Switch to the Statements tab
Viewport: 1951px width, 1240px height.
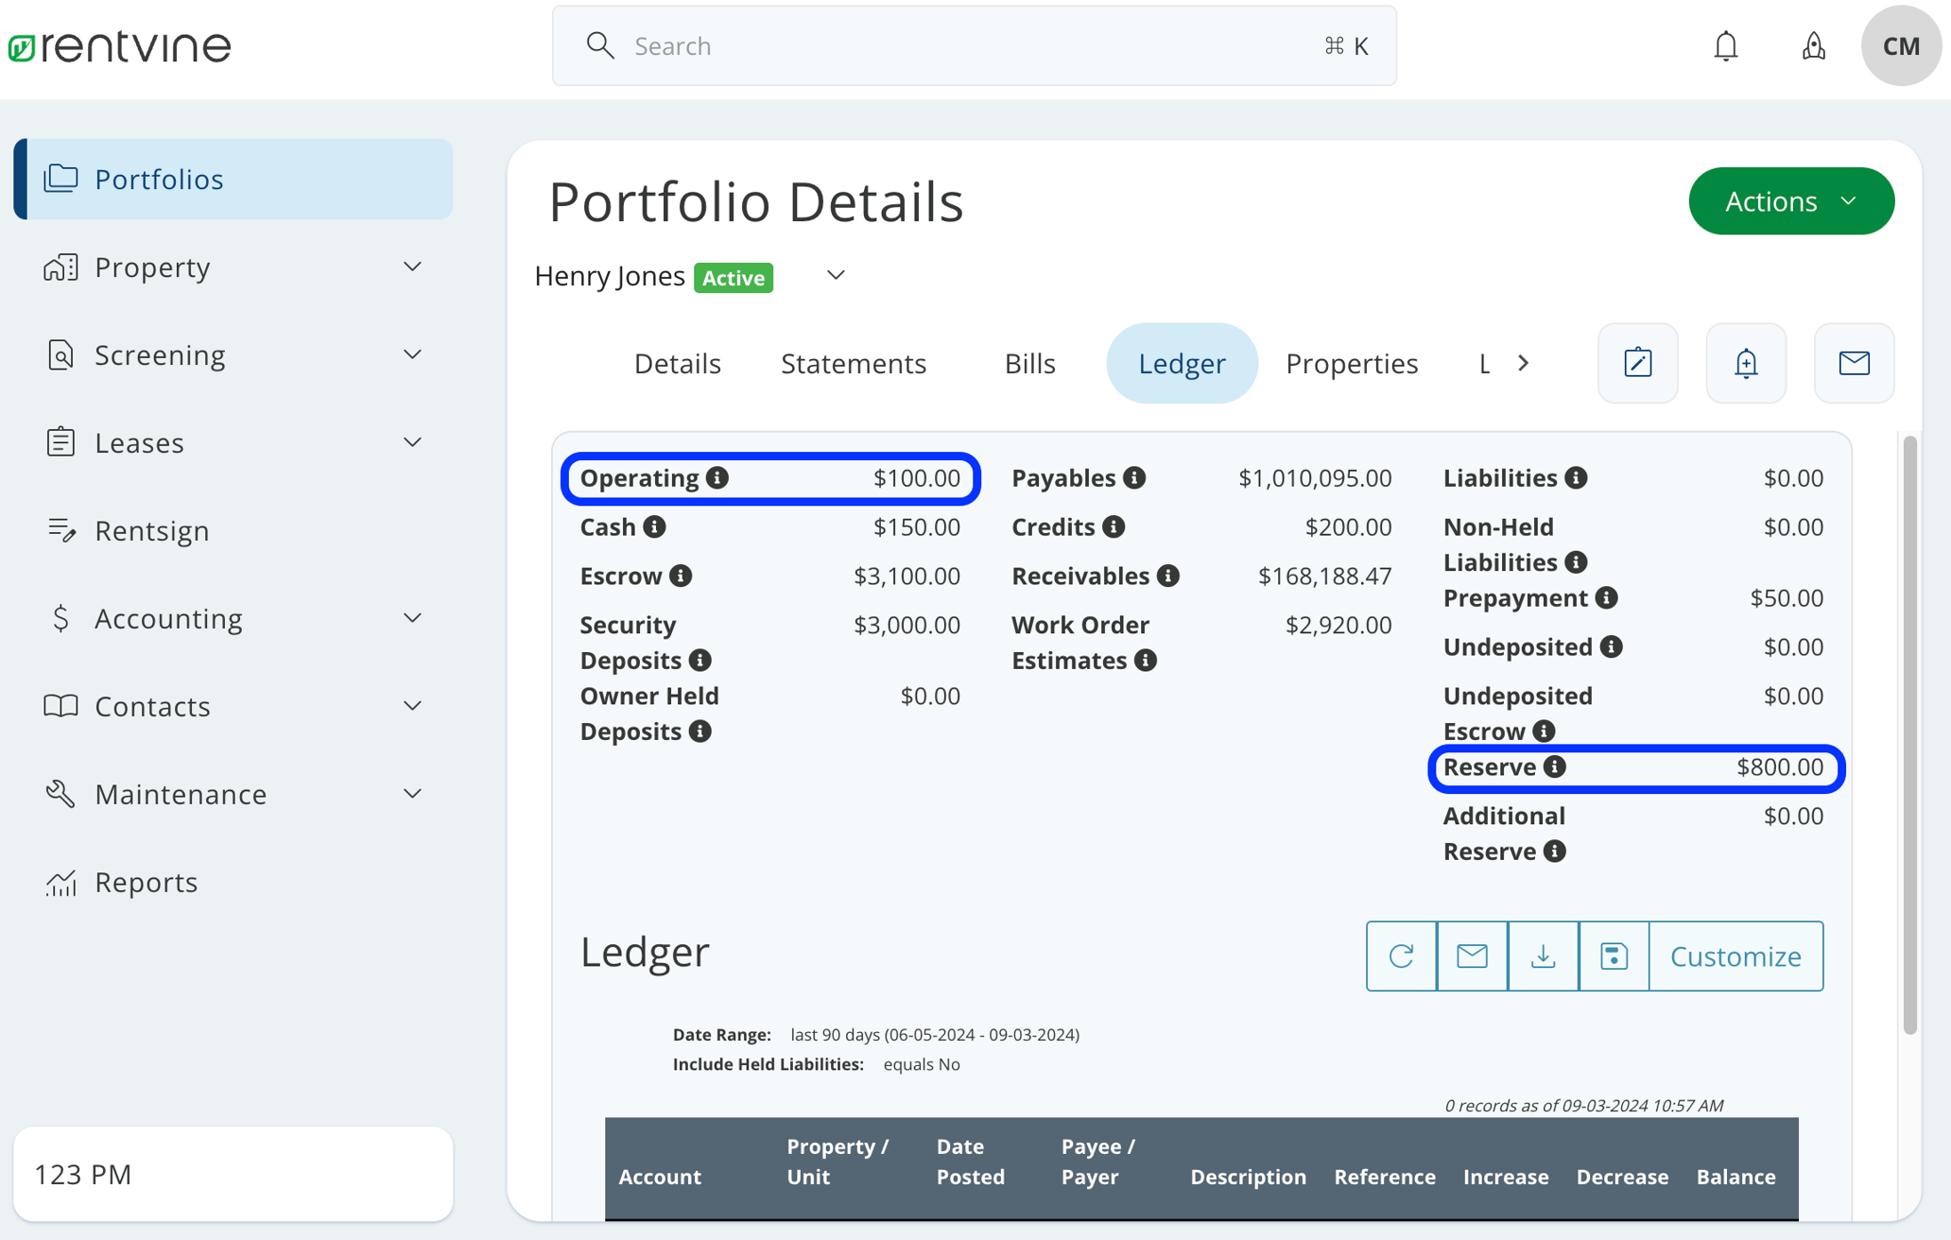coord(853,364)
